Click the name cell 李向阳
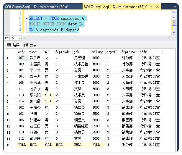This screenshot has width=182, height=155. tap(35, 95)
